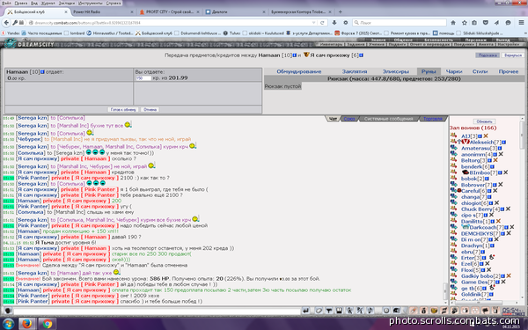Viewport: 528px width, 330px height.
Task: Click the Настройки link in game menu
Action: [509, 45]
